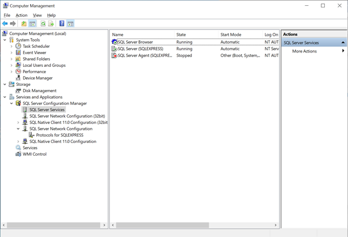348x237 pixels.
Task: Click the Other (Boot, System... start mode cell
Action: point(240,55)
